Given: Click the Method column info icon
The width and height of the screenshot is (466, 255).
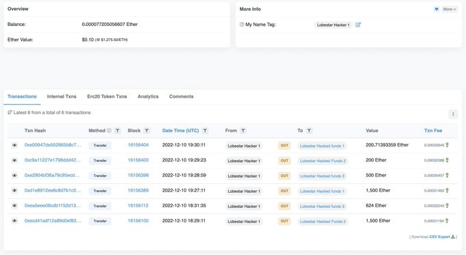Looking at the screenshot, I should (x=109, y=131).
